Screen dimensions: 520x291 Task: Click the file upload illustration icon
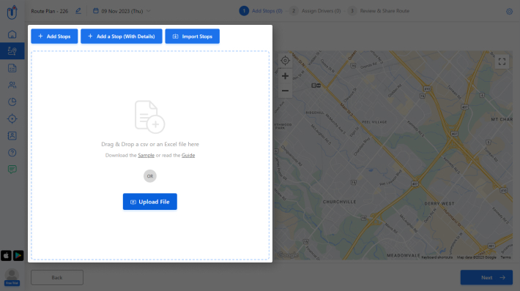click(149, 117)
